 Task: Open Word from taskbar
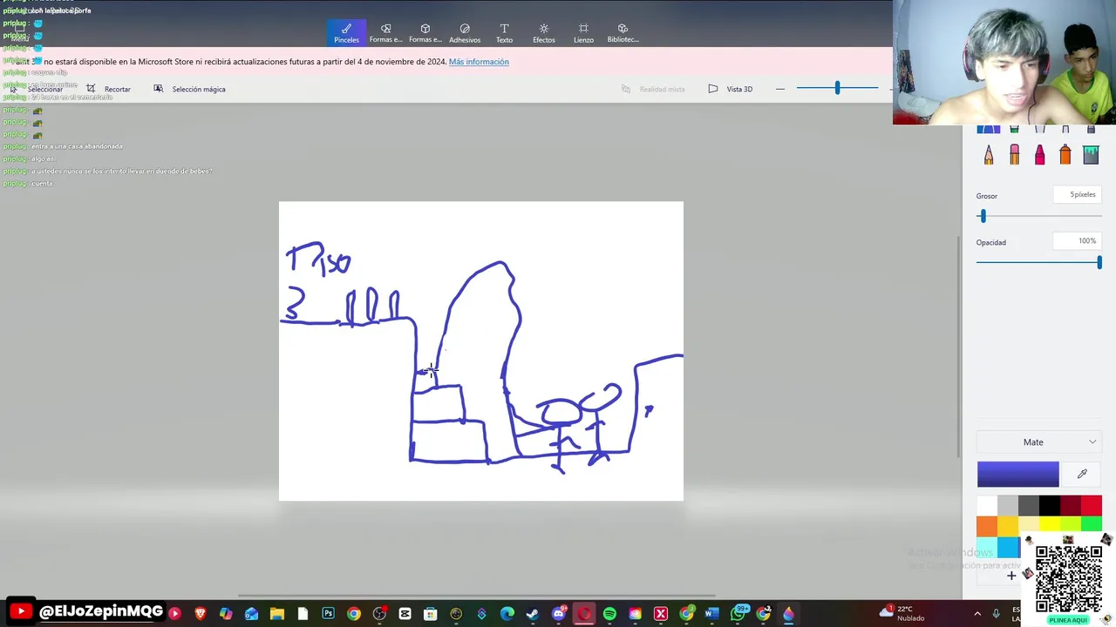point(711,614)
